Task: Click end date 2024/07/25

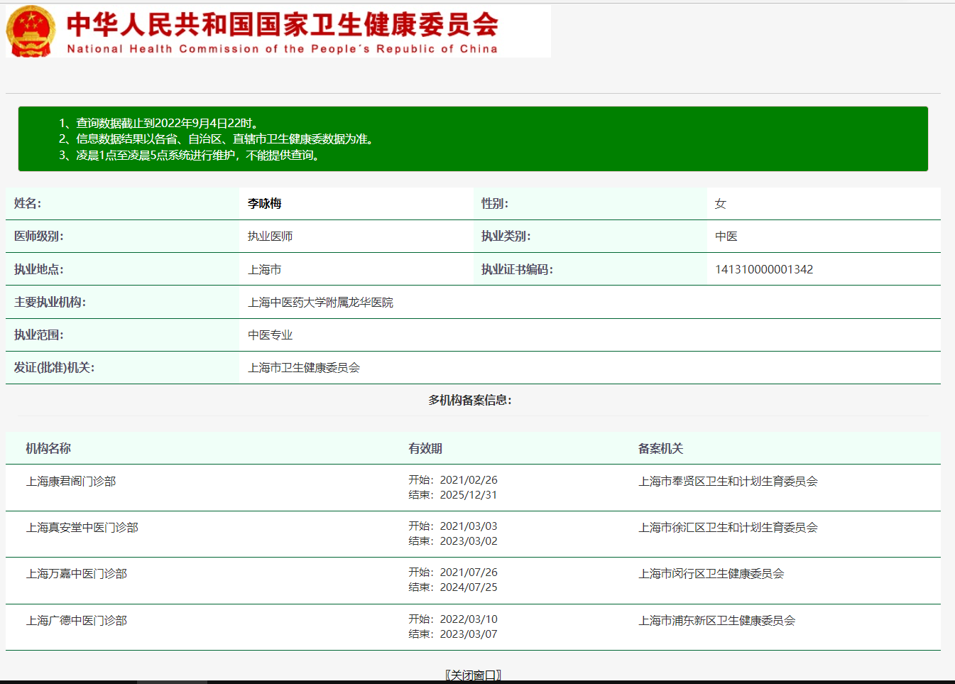Action: pyautogui.click(x=469, y=587)
